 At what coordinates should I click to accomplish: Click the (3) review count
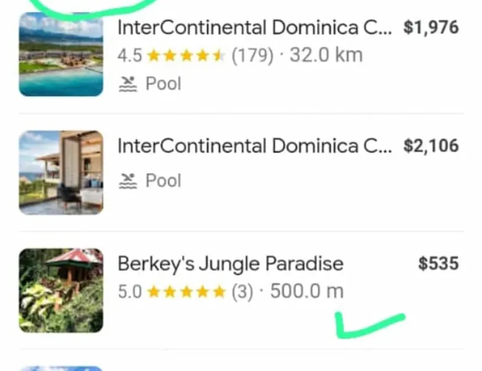tap(242, 292)
